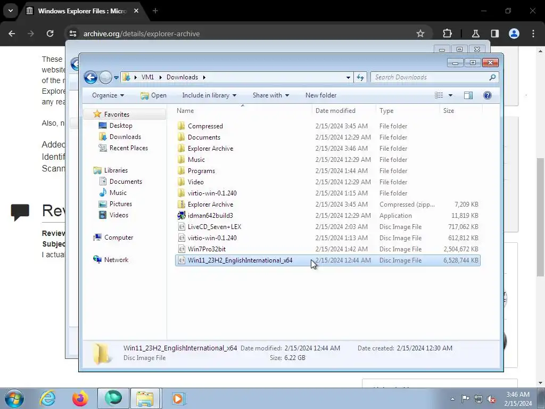Expand the Share with menu
The height and width of the screenshot is (409, 545).
click(x=271, y=95)
